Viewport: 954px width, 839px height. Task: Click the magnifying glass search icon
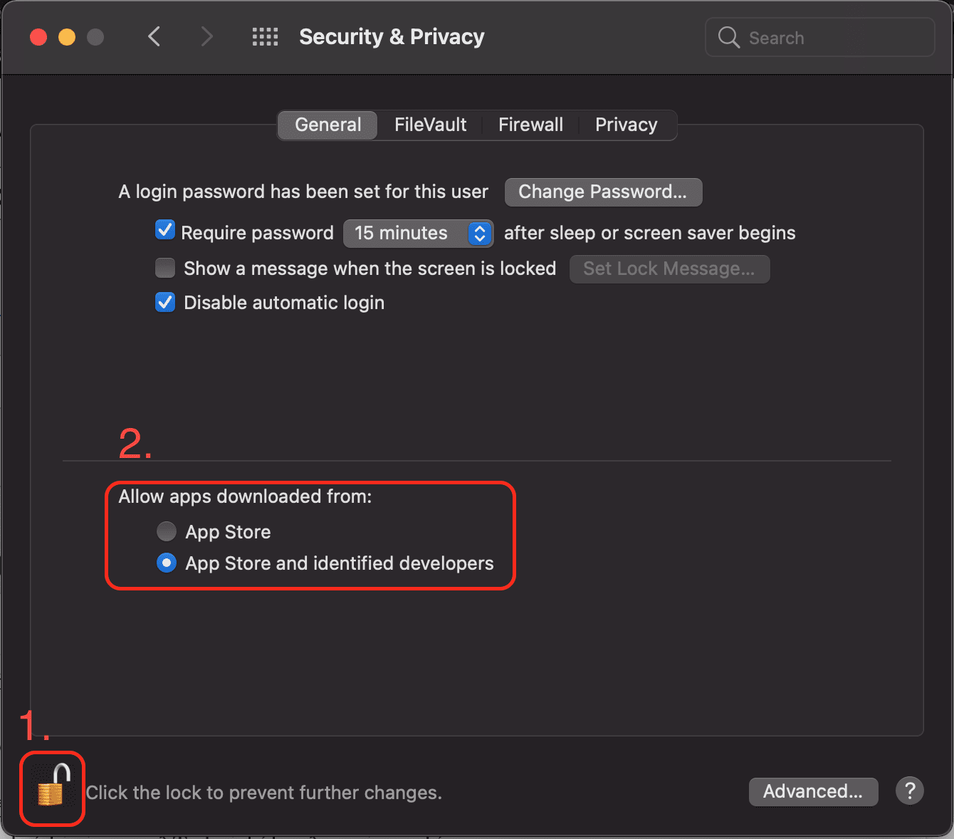[x=728, y=37]
